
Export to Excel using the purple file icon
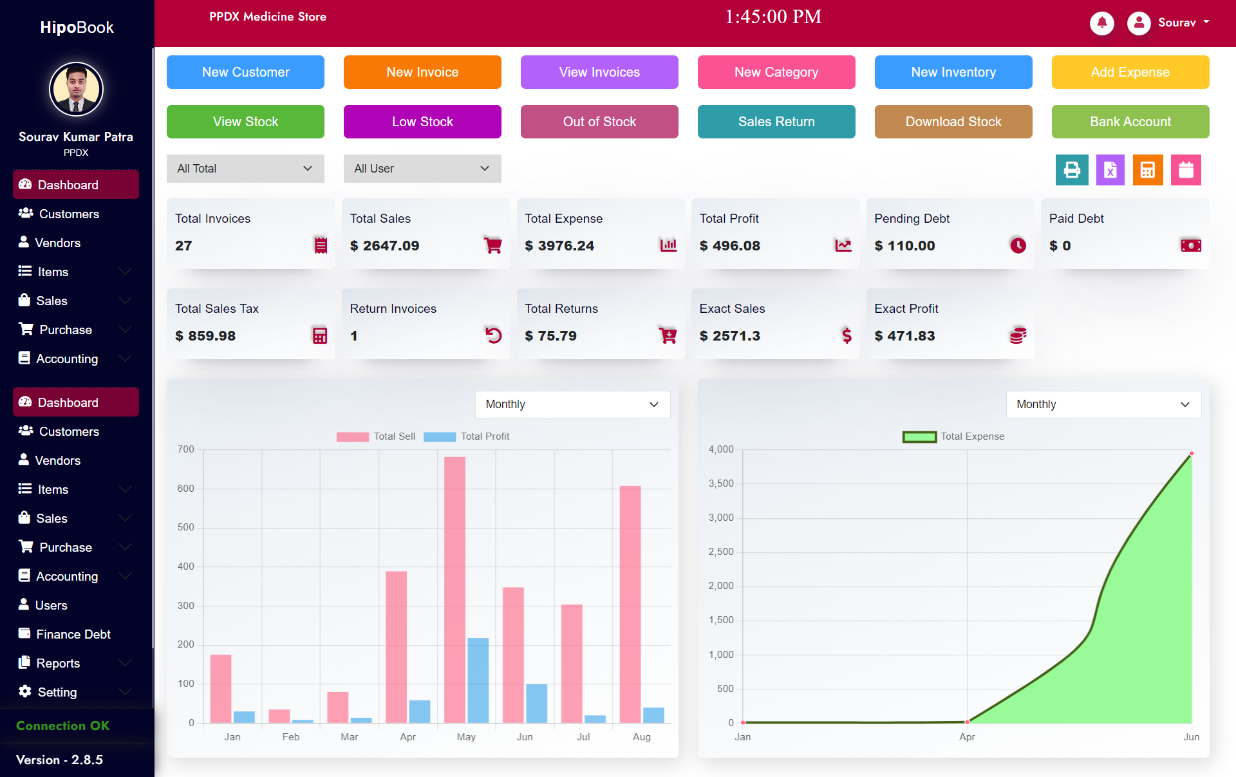click(1110, 170)
